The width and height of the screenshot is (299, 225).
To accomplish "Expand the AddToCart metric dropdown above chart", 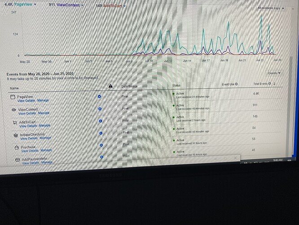I will click(124, 6).
